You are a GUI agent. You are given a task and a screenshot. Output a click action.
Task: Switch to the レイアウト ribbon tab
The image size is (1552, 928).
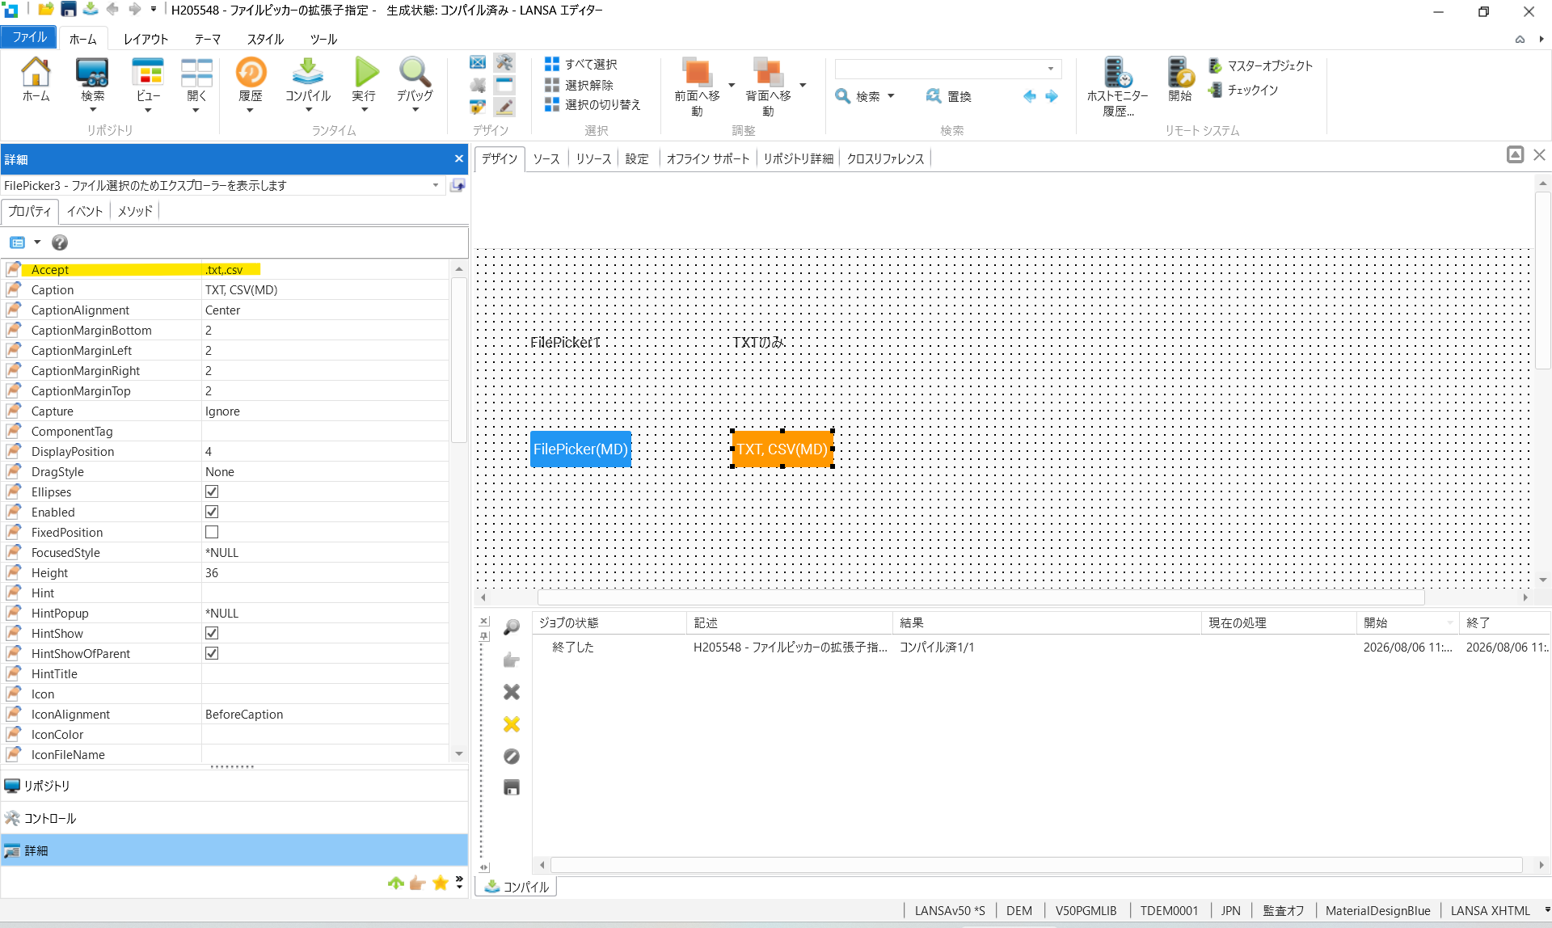[145, 39]
